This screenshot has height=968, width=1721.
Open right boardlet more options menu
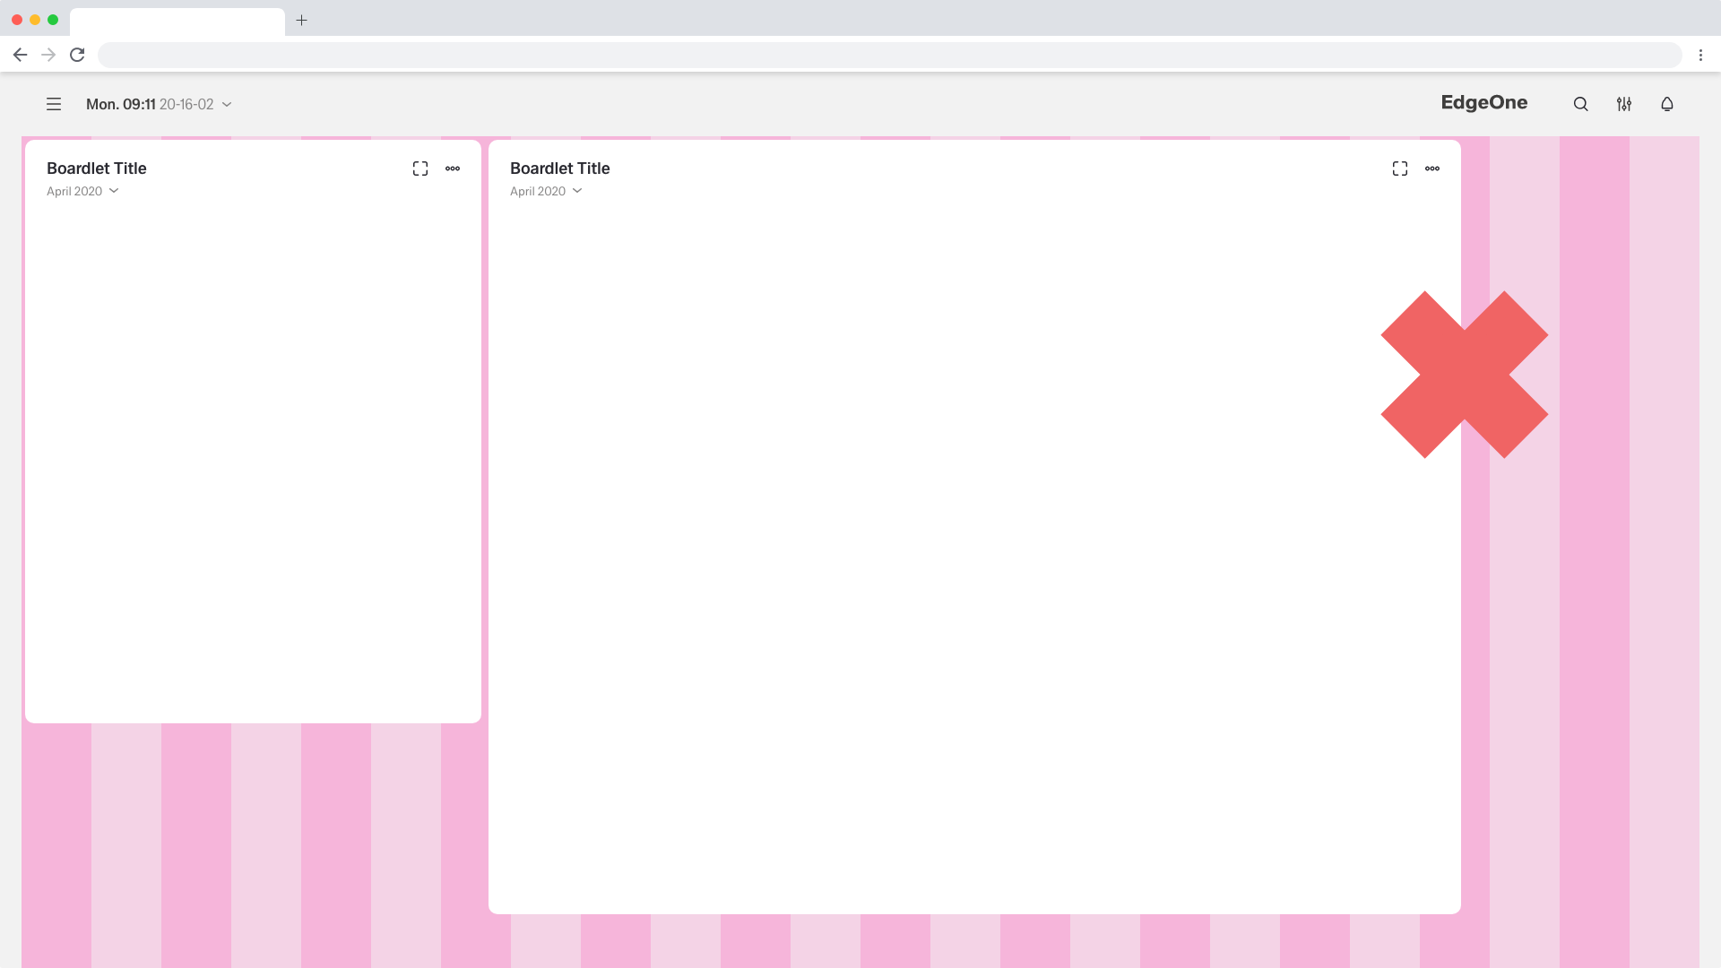1432,169
